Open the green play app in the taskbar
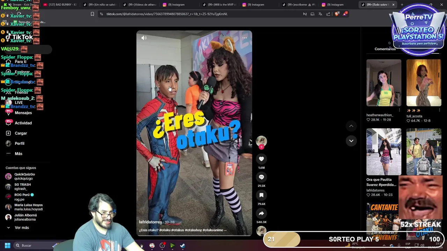The width and height of the screenshot is (447, 251). [x=172, y=245]
